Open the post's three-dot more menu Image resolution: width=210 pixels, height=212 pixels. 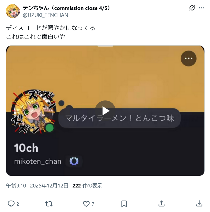point(201,8)
